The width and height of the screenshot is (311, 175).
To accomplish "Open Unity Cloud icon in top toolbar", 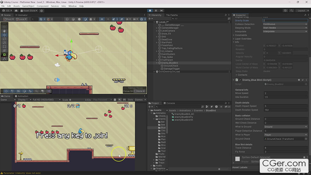I will pyautogui.click(x=16, y=11).
